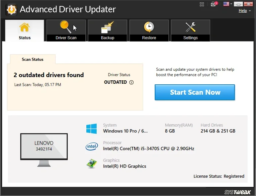Select the Scan Status panel tab
This screenshot has height=196, width=256.
coord(33,59)
